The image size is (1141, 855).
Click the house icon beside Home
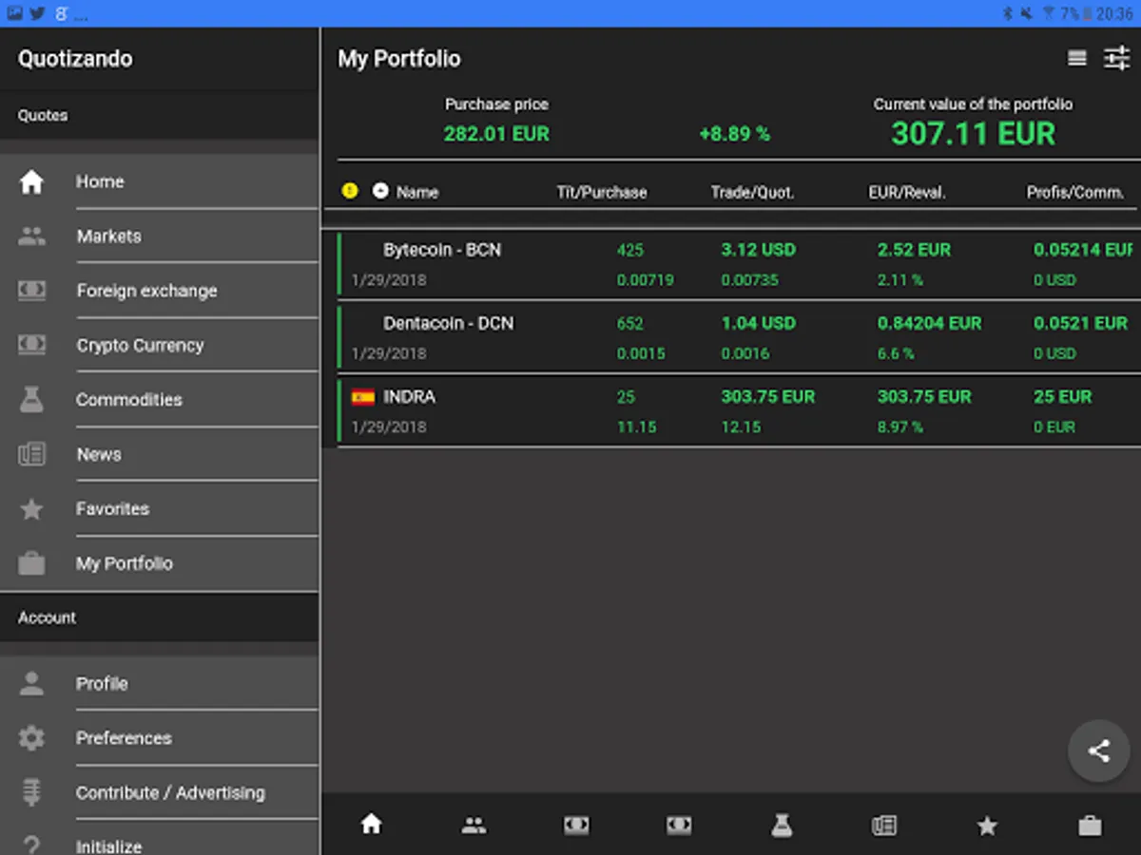pyautogui.click(x=31, y=181)
